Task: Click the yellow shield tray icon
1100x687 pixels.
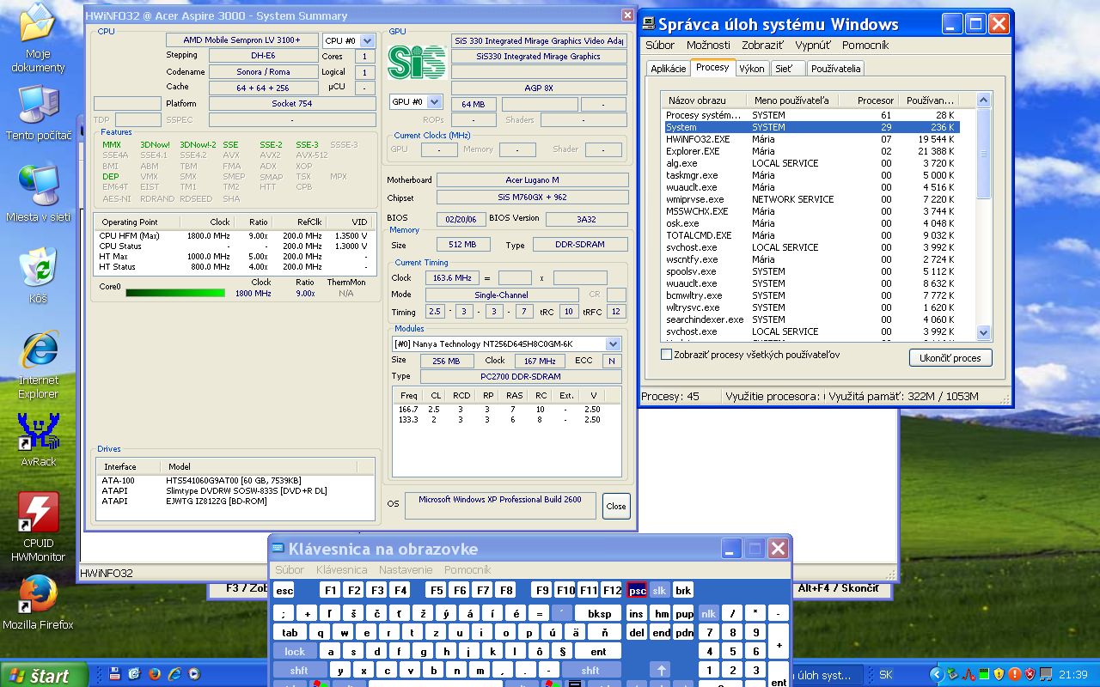Action: pos(999,674)
